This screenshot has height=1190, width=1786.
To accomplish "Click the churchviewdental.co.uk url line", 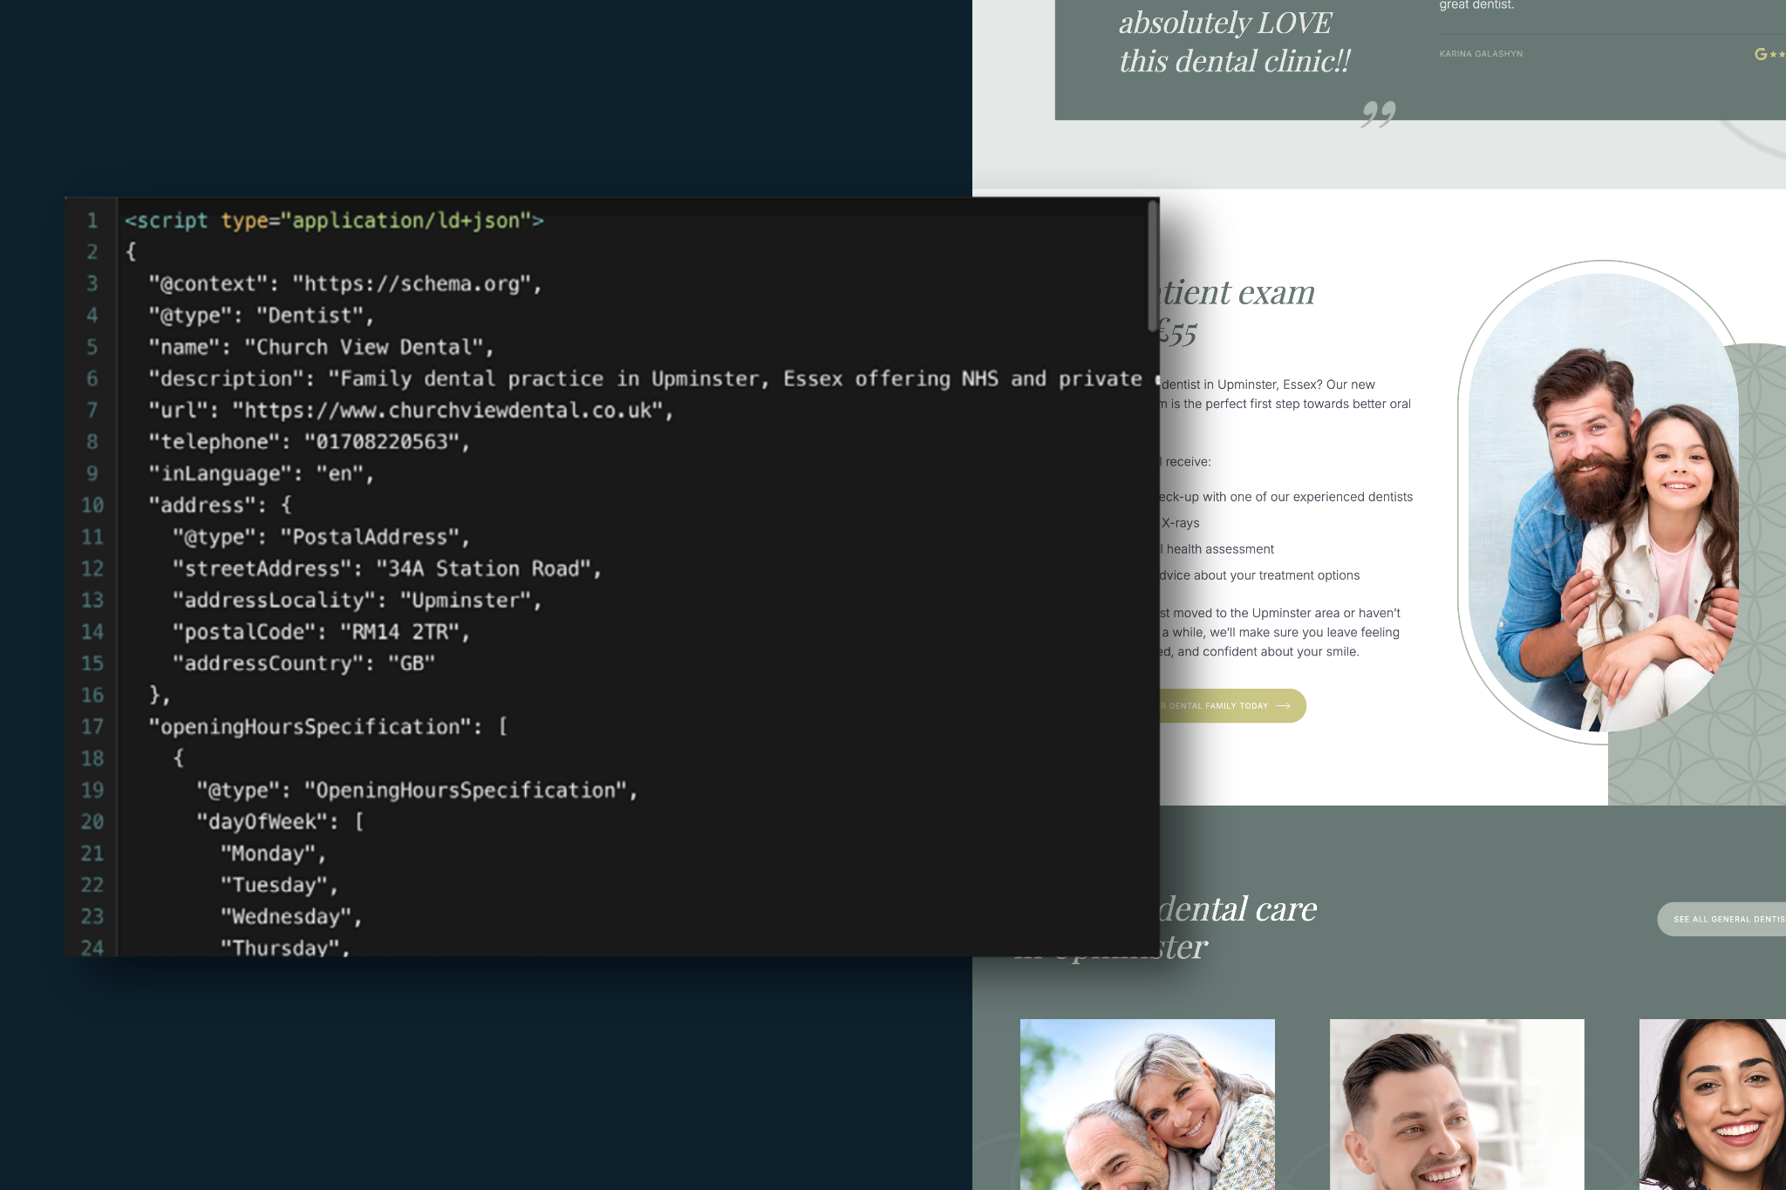I will pos(411,410).
